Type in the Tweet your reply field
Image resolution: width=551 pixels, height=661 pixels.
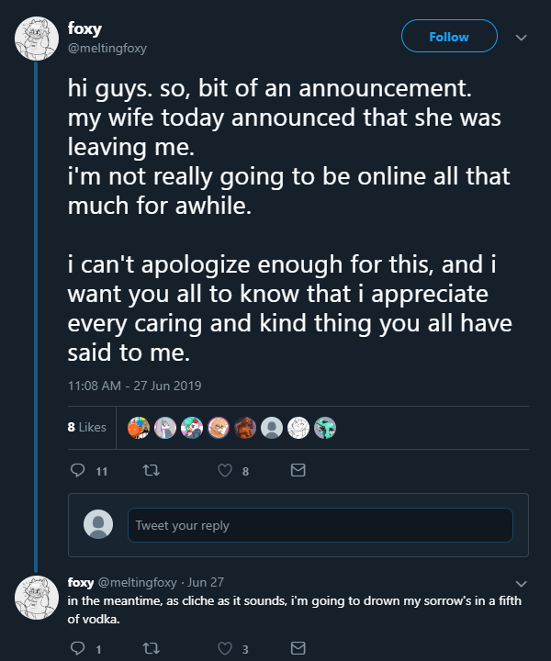click(320, 525)
